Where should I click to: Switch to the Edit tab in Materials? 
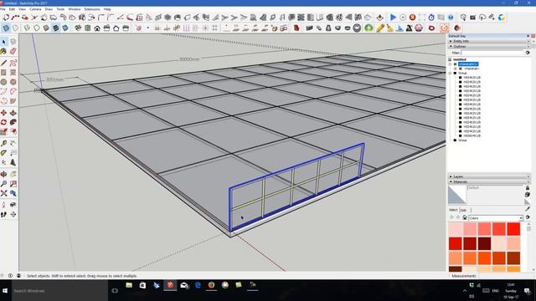pyautogui.click(x=464, y=210)
